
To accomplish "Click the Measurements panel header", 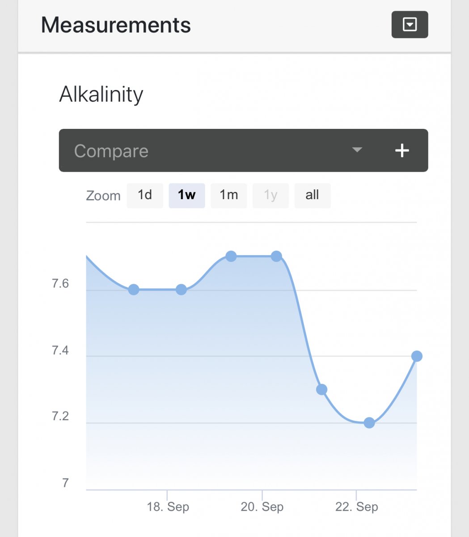I will (234, 26).
